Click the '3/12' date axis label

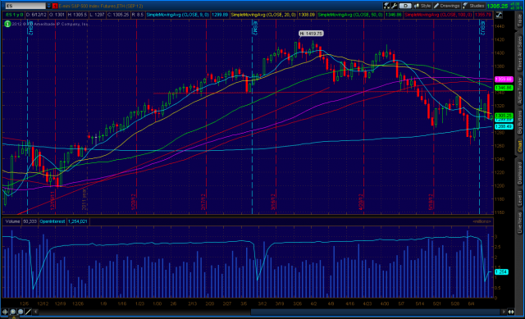coord(262,304)
